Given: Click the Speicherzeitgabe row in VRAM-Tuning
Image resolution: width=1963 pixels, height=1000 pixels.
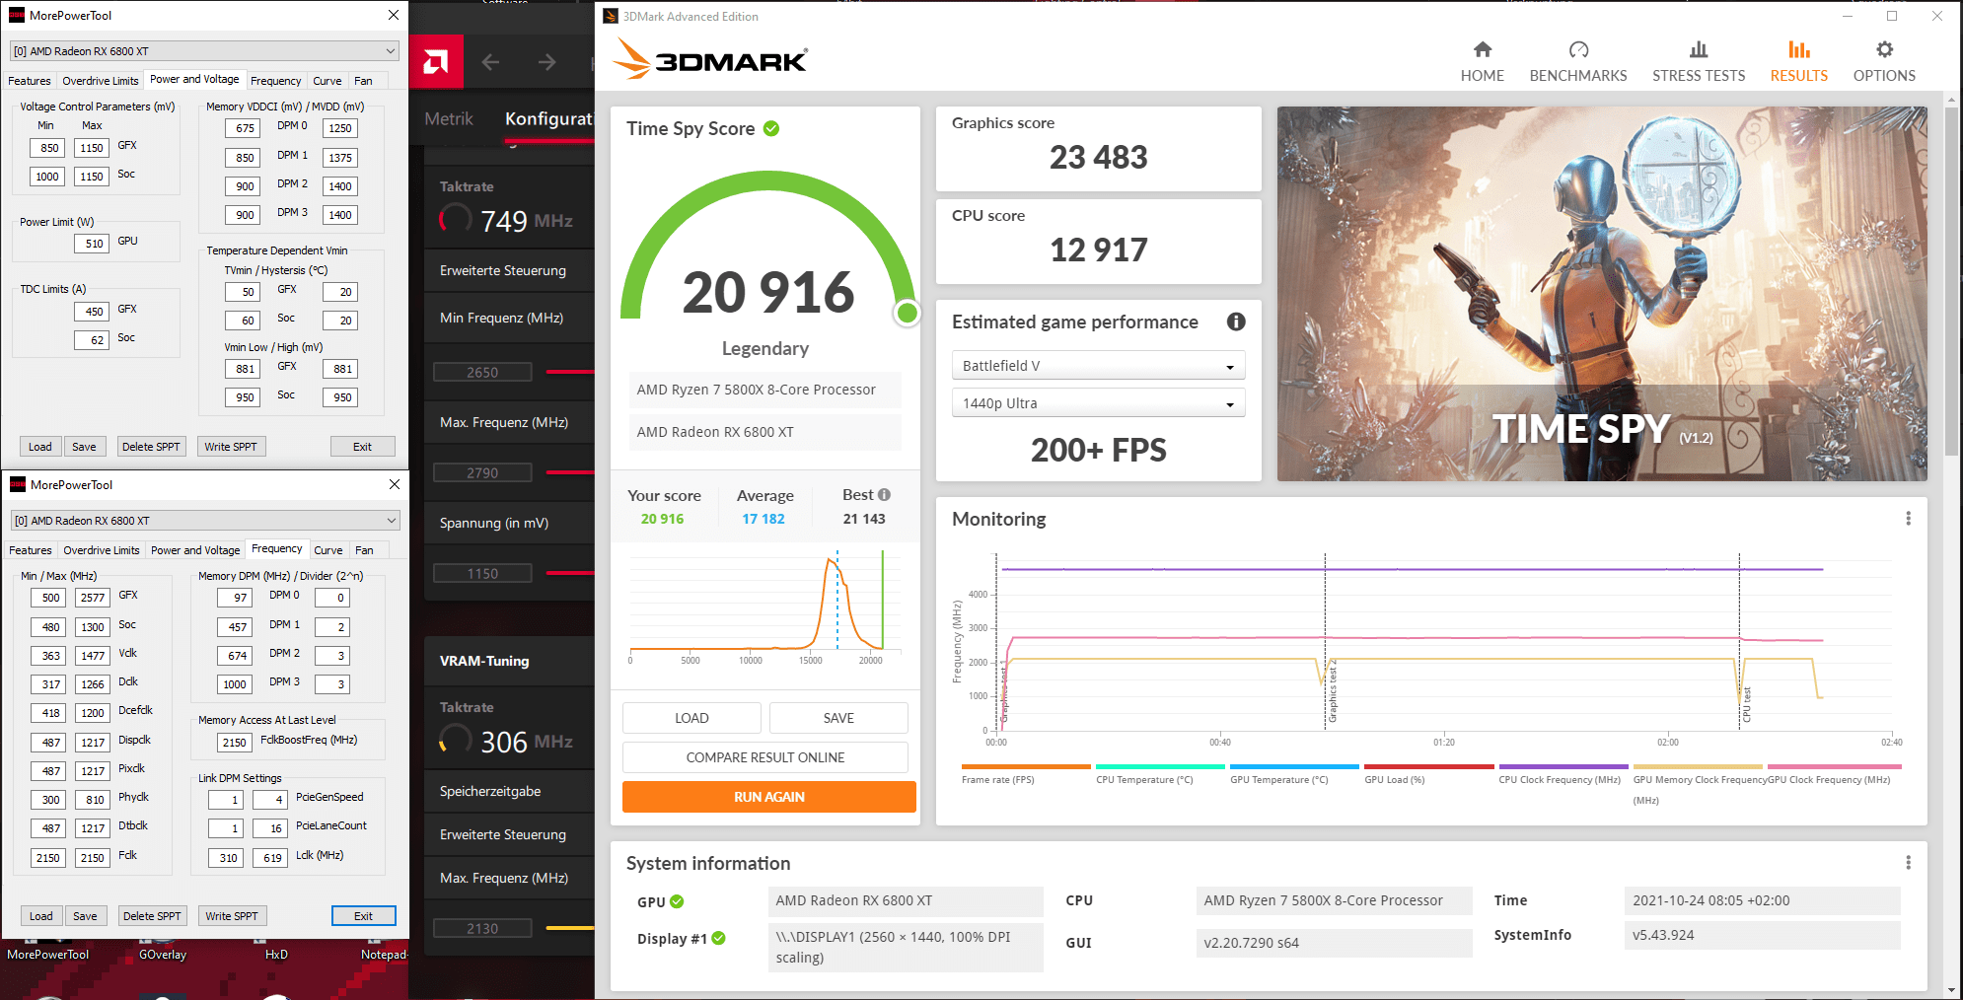Looking at the screenshot, I should click(509, 791).
